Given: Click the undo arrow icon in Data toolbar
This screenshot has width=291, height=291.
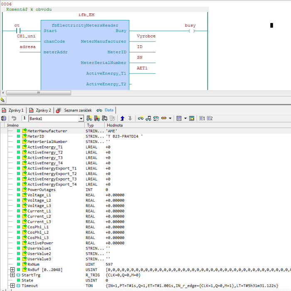Looking at the screenshot, I should 14,118.
